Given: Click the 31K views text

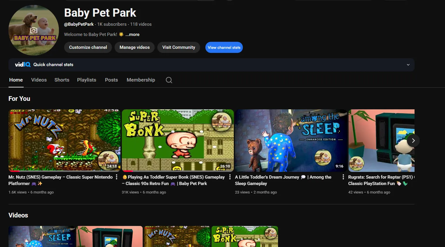Looking at the screenshot, I should 130,192.
